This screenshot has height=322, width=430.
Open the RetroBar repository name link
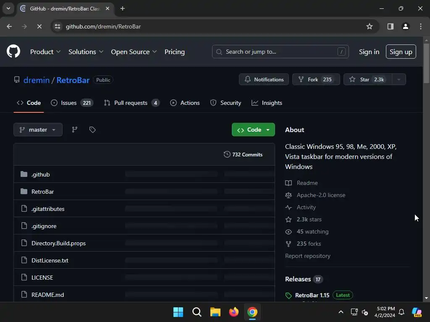click(x=73, y=80)
